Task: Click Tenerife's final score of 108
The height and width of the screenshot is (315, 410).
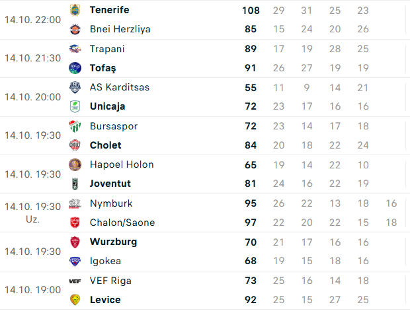Action: click(x=251, y=10)
